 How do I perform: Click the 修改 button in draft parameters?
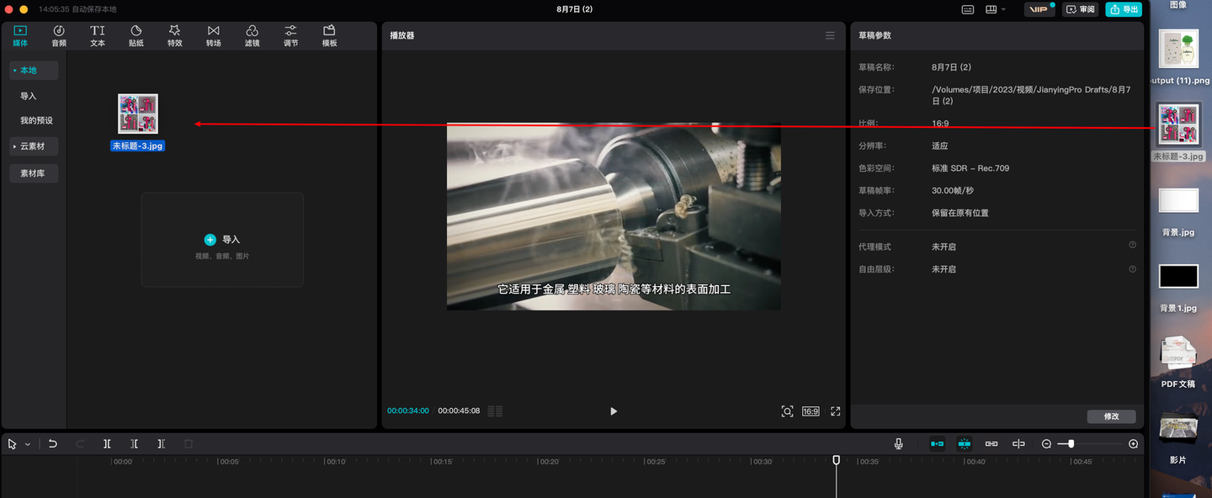point(1111,416)
